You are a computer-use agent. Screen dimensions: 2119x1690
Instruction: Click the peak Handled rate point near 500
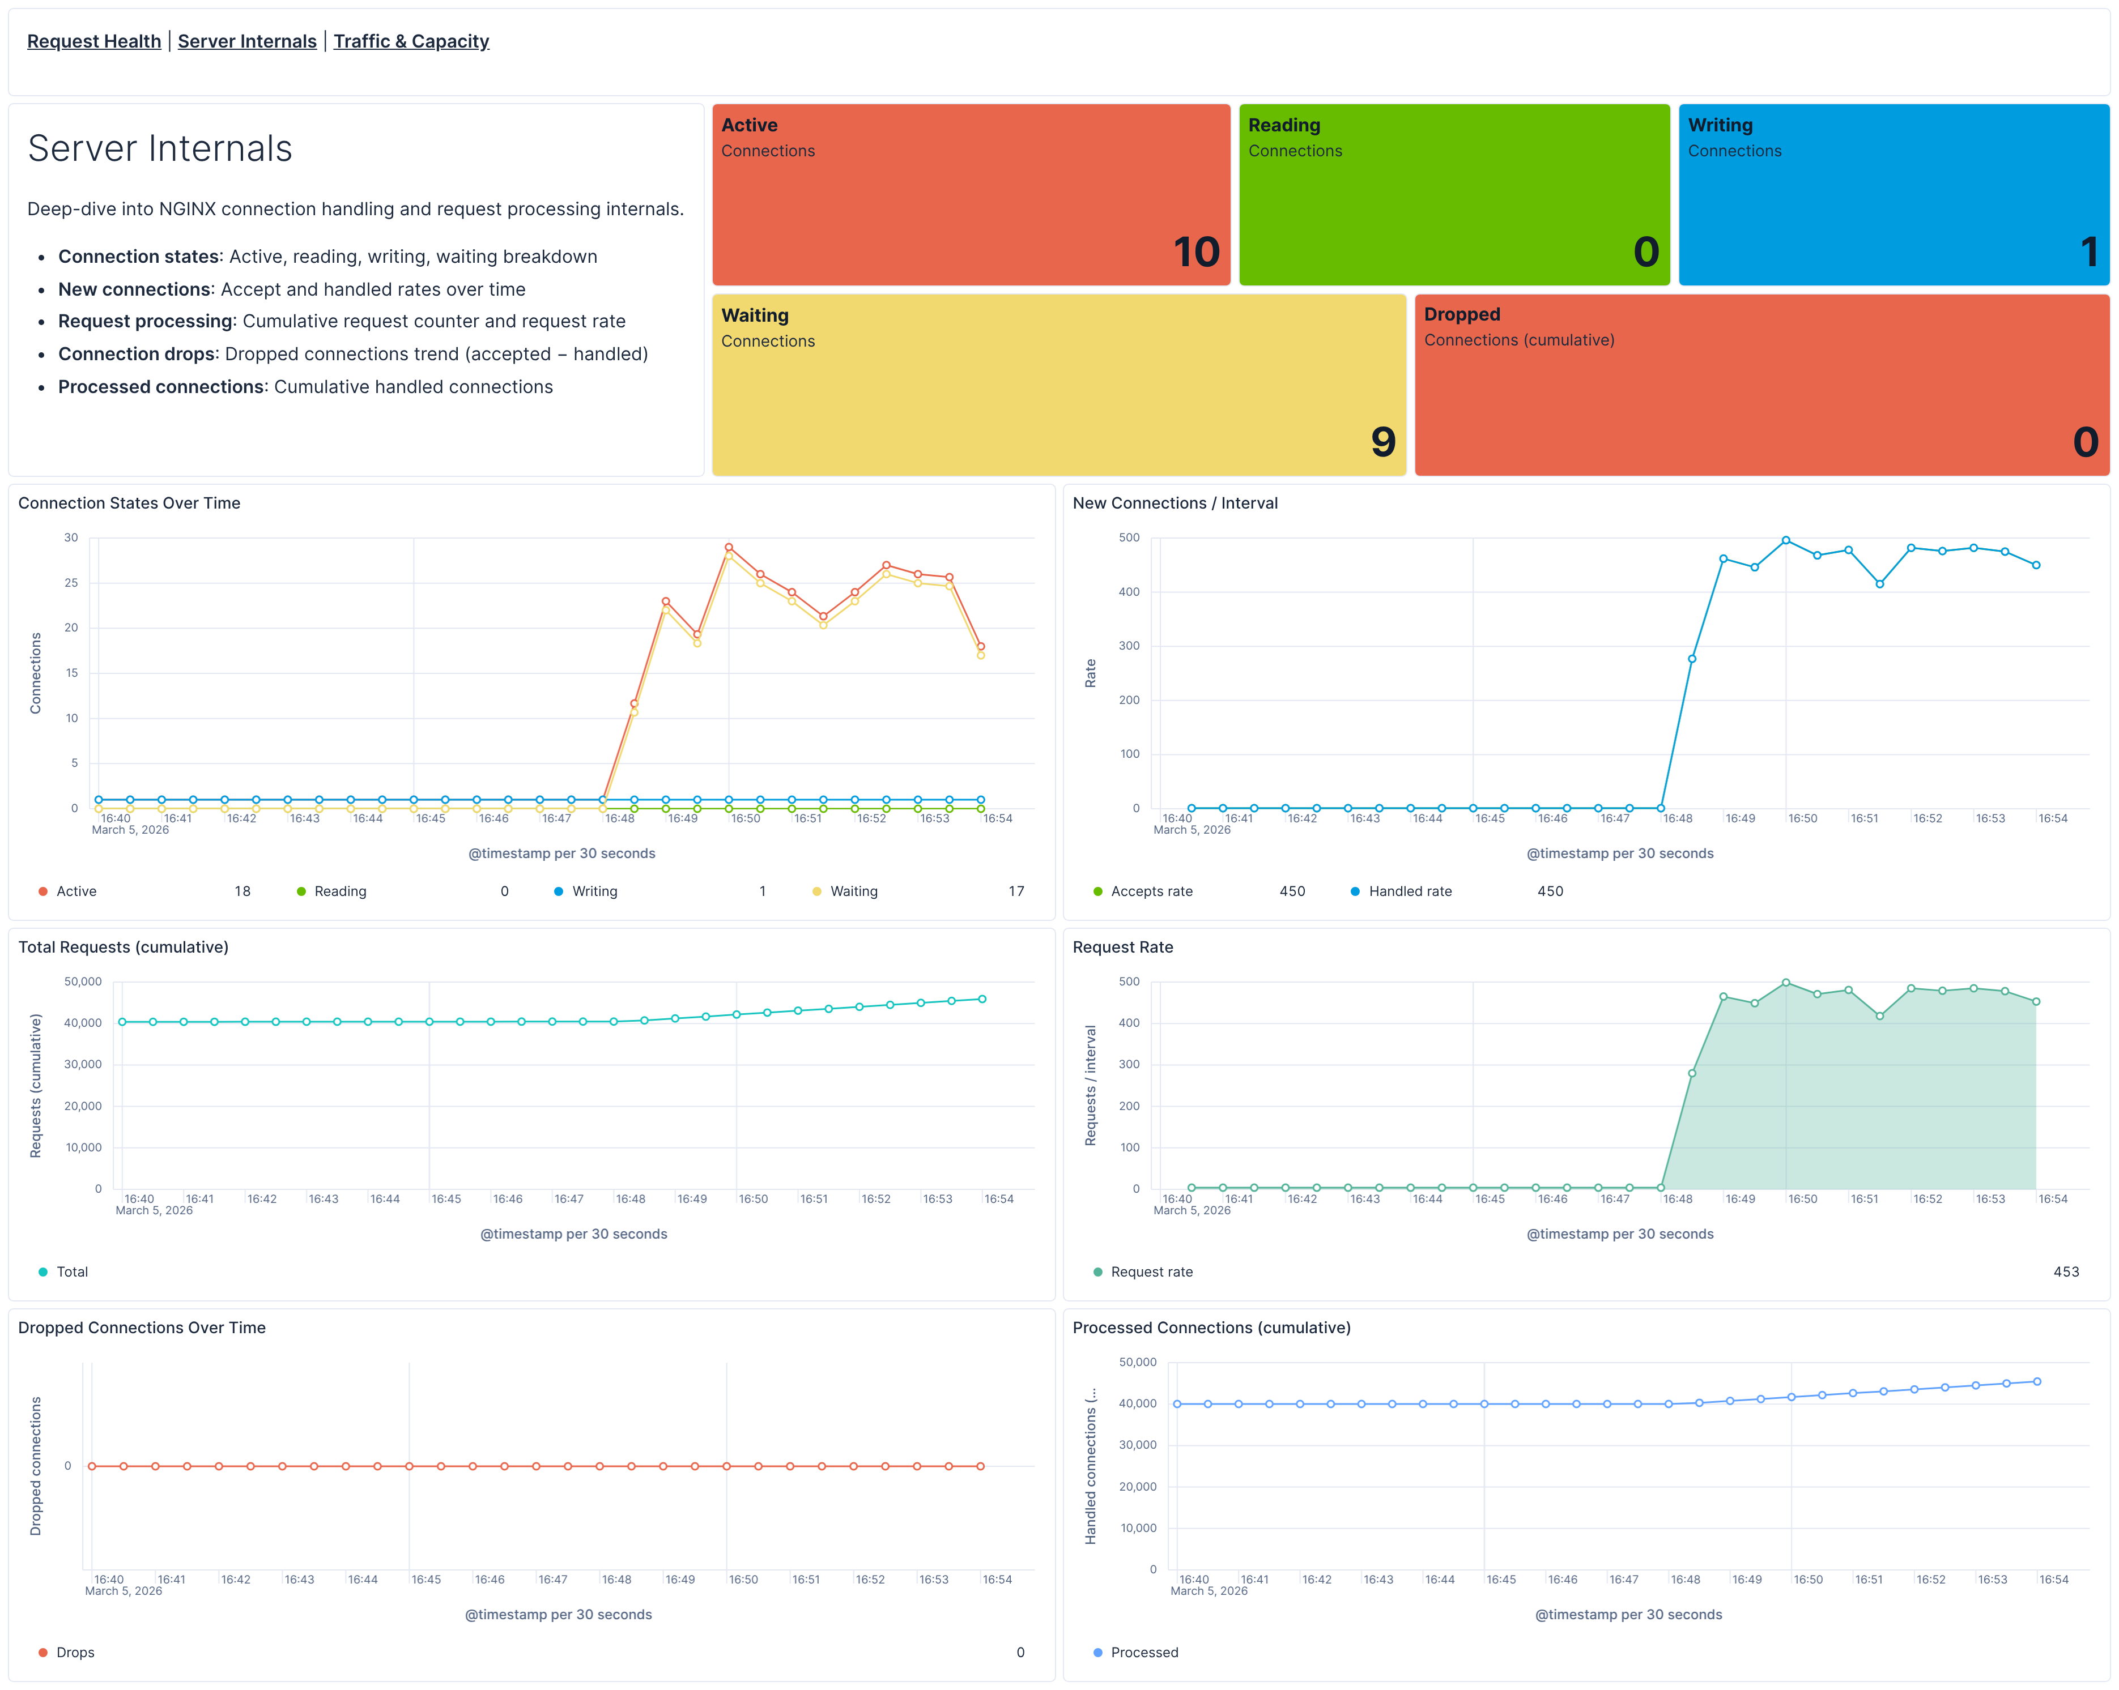pyautogui.click(x=1786, y=540)
